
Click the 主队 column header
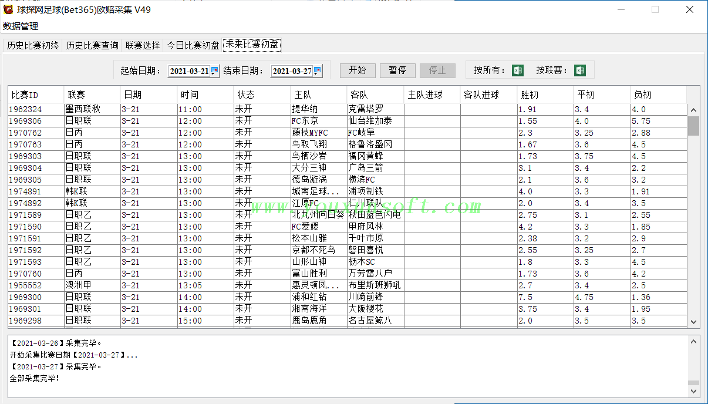point(319,95)
